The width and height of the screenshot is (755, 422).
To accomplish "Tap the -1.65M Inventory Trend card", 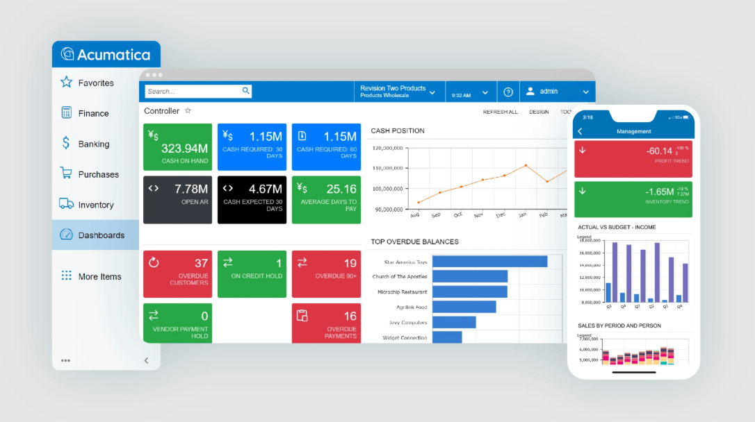I will coord(633,199).
